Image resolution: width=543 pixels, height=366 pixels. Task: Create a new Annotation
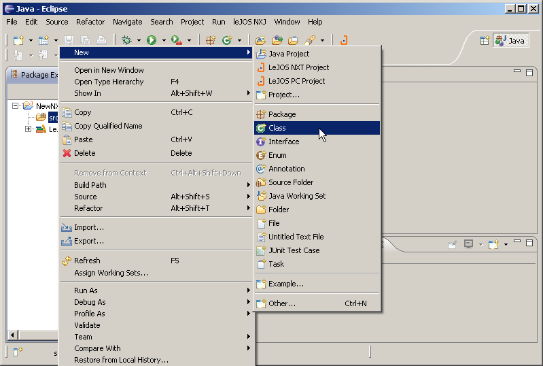point(317,169)
